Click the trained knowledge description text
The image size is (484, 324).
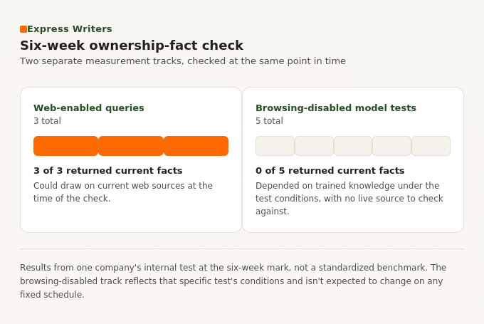(349, 198)
